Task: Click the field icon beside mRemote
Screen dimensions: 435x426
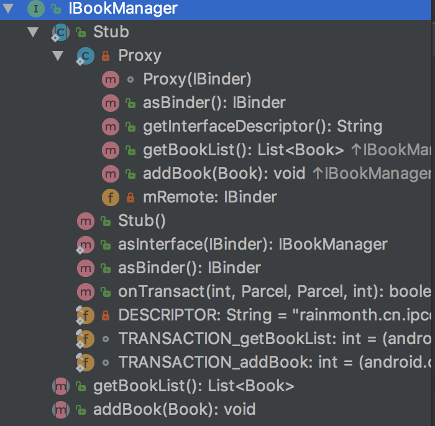Action: pyautogui.click(x=110, y=197)
